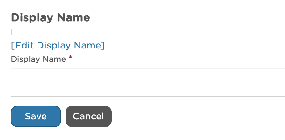Select the text box above Save
Viewport: 285px width, 140px height.
[x=148, y=82]
